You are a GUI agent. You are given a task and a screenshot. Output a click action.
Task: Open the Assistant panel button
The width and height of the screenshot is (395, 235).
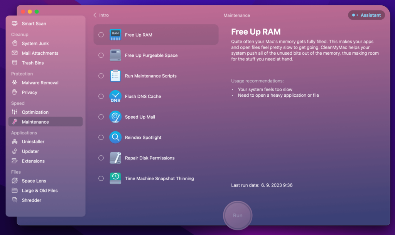click(x=366, y=15)
